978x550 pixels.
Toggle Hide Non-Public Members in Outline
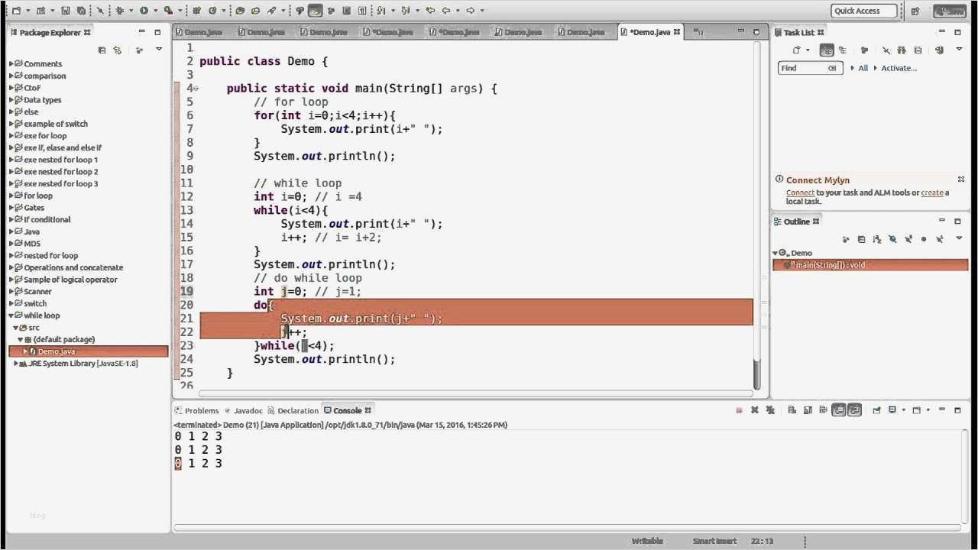point(924,239)
